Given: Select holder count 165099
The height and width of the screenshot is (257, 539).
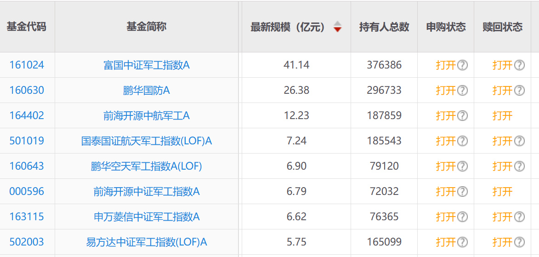Looking at the screenshot, I should pyautogui.click(x=384, y=242).
